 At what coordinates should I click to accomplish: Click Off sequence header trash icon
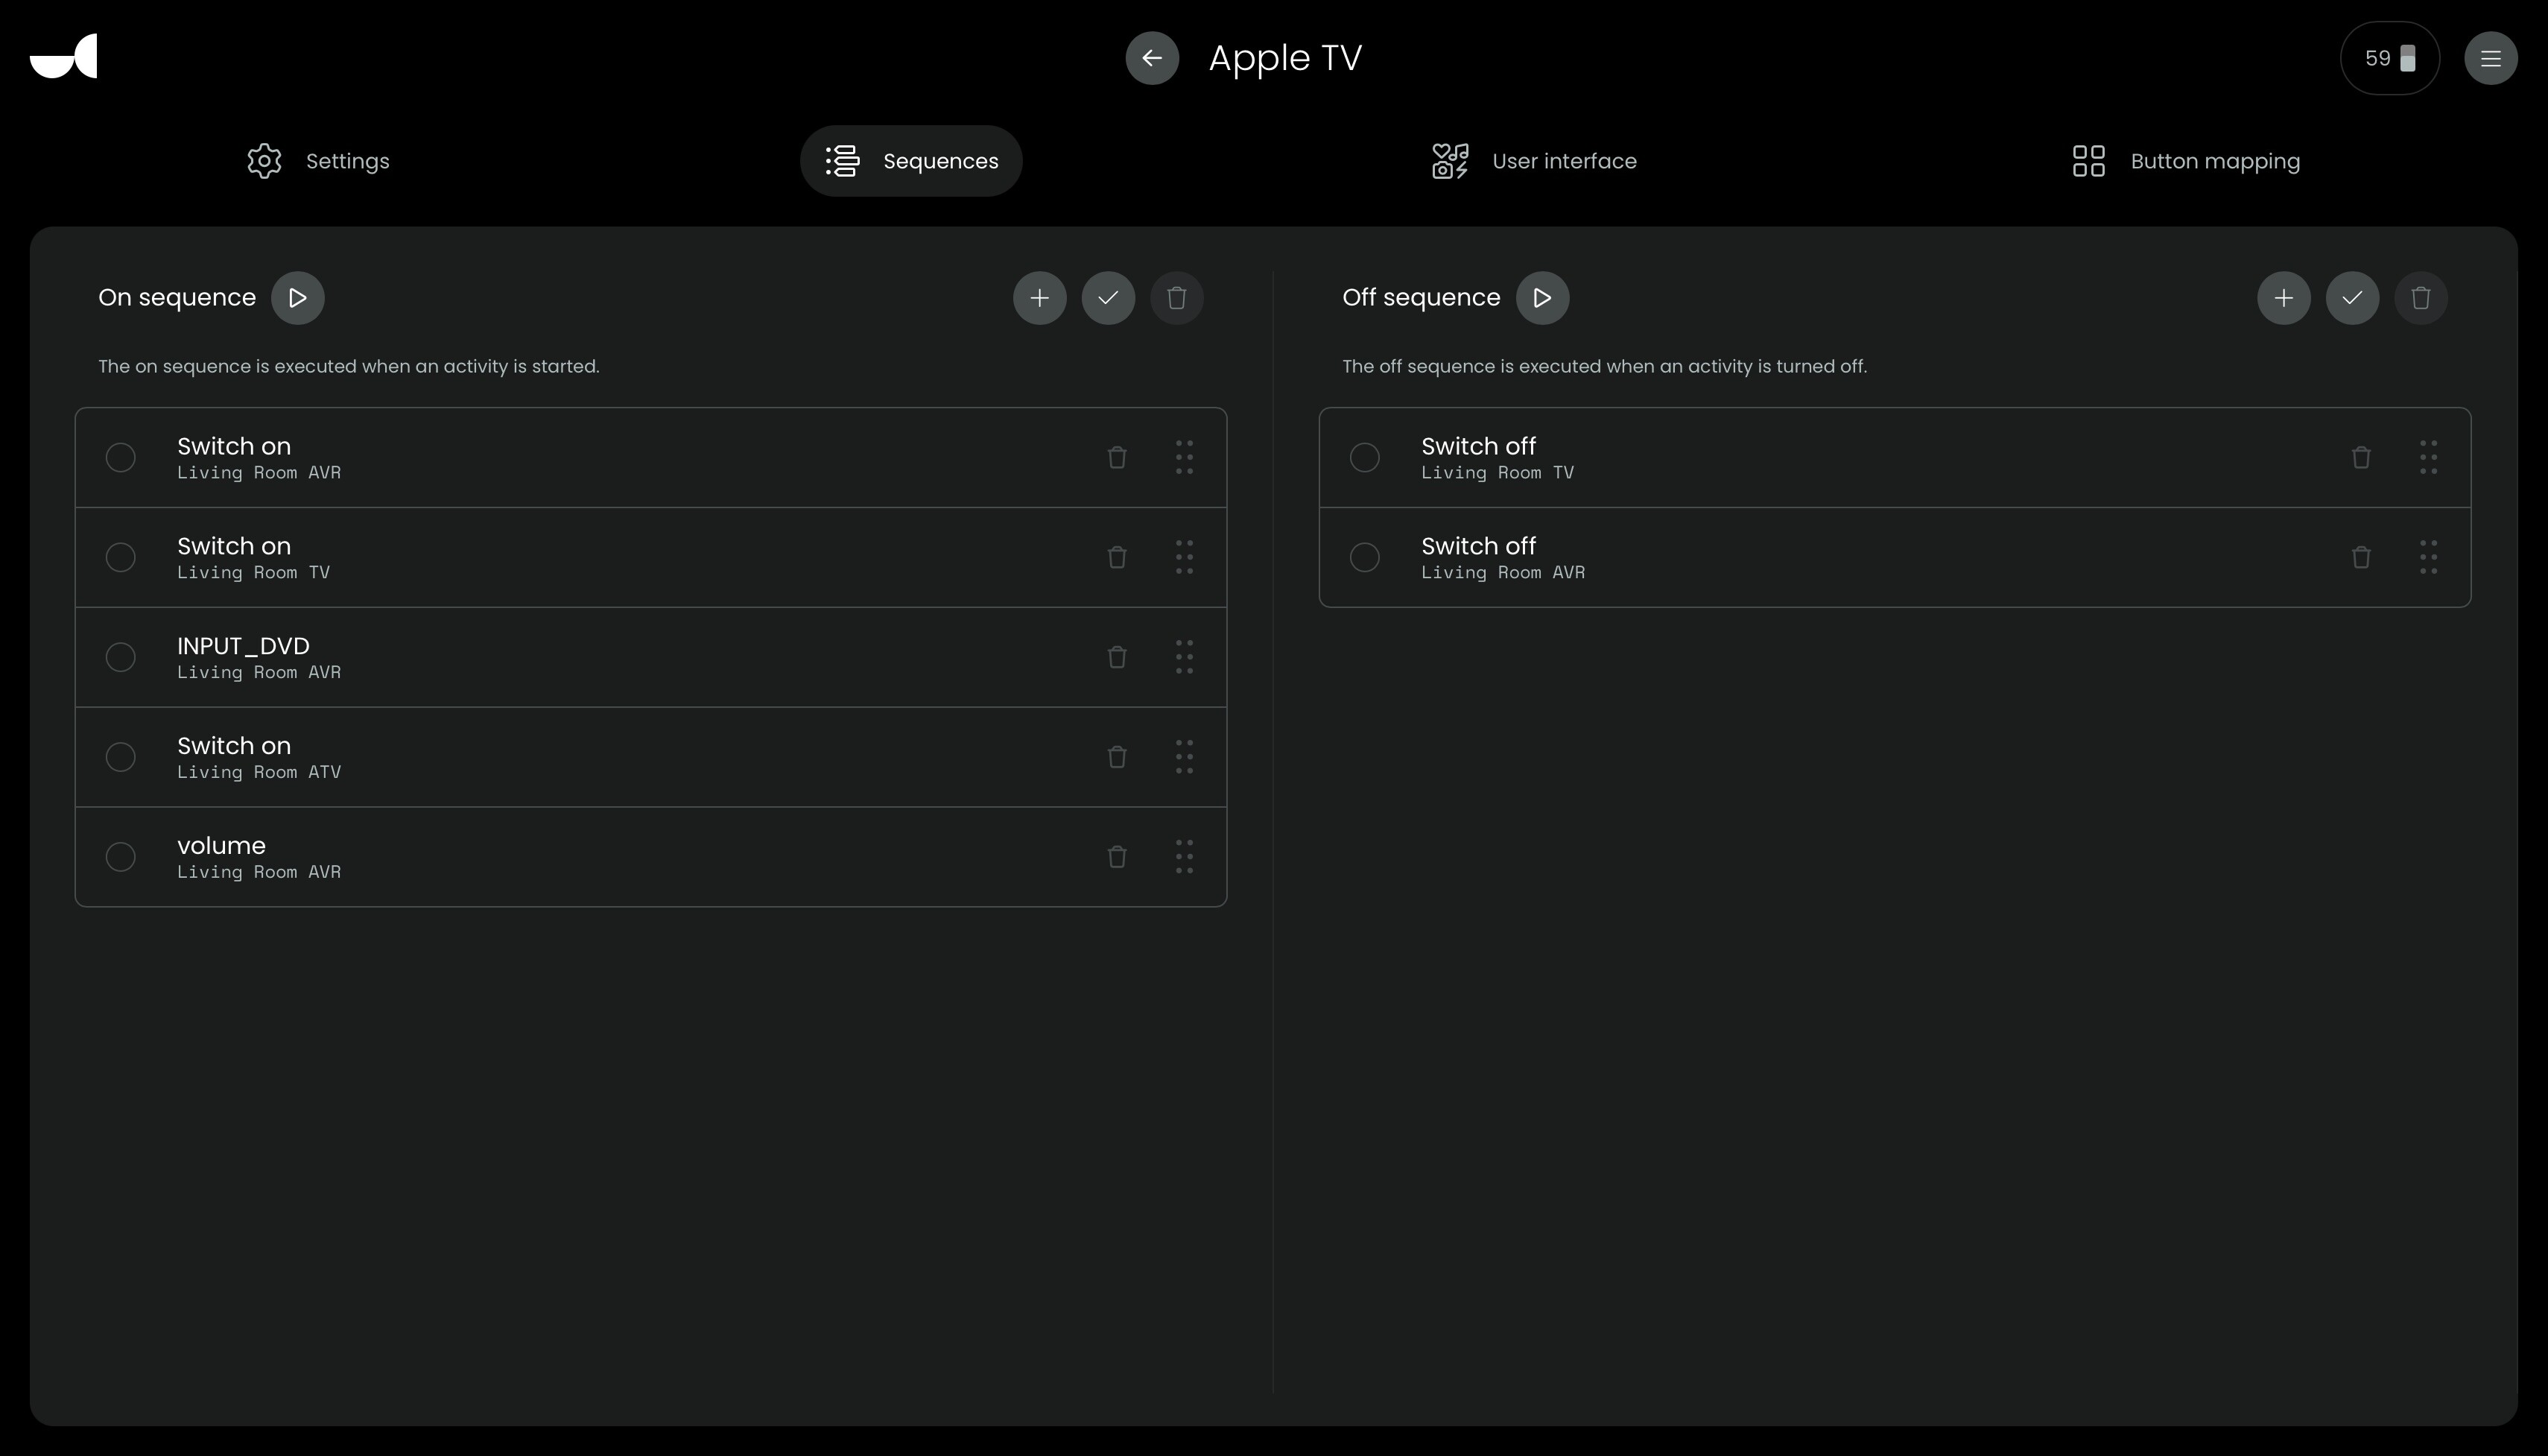click(x=2420, y=298)
